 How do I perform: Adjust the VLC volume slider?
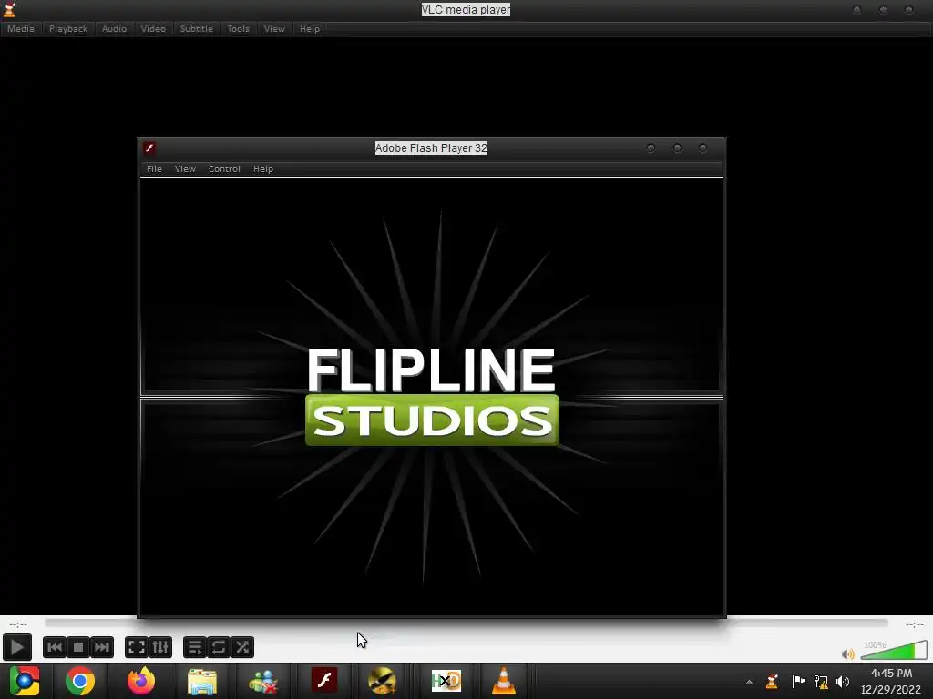point(894,650)
